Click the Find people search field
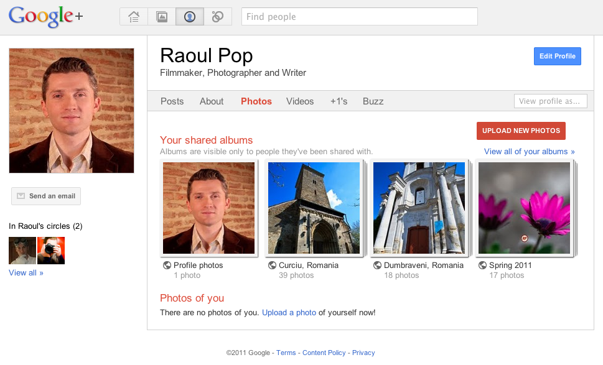The image size is (603, 365). 359,17
